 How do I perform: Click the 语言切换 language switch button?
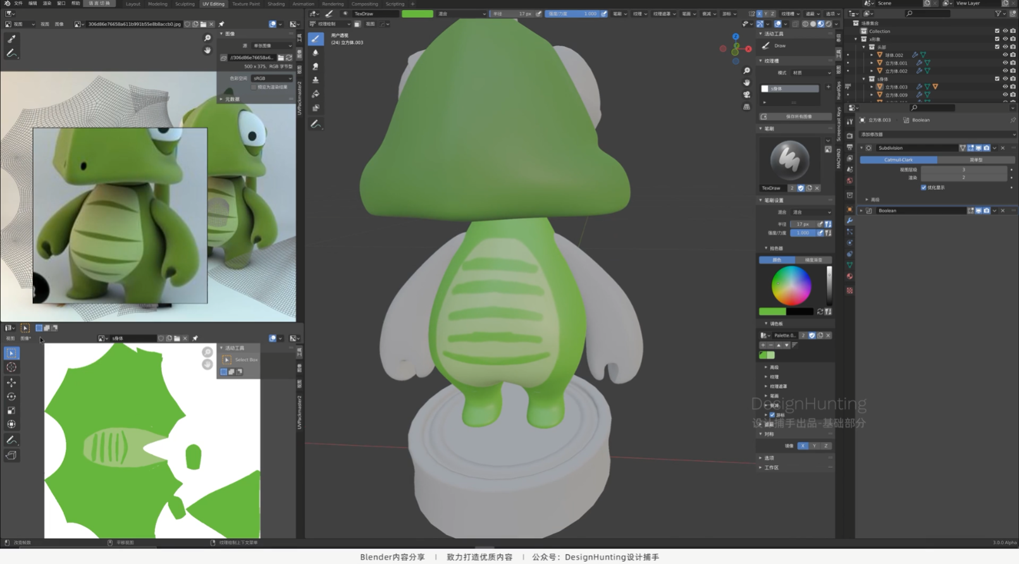pos(99,4)
